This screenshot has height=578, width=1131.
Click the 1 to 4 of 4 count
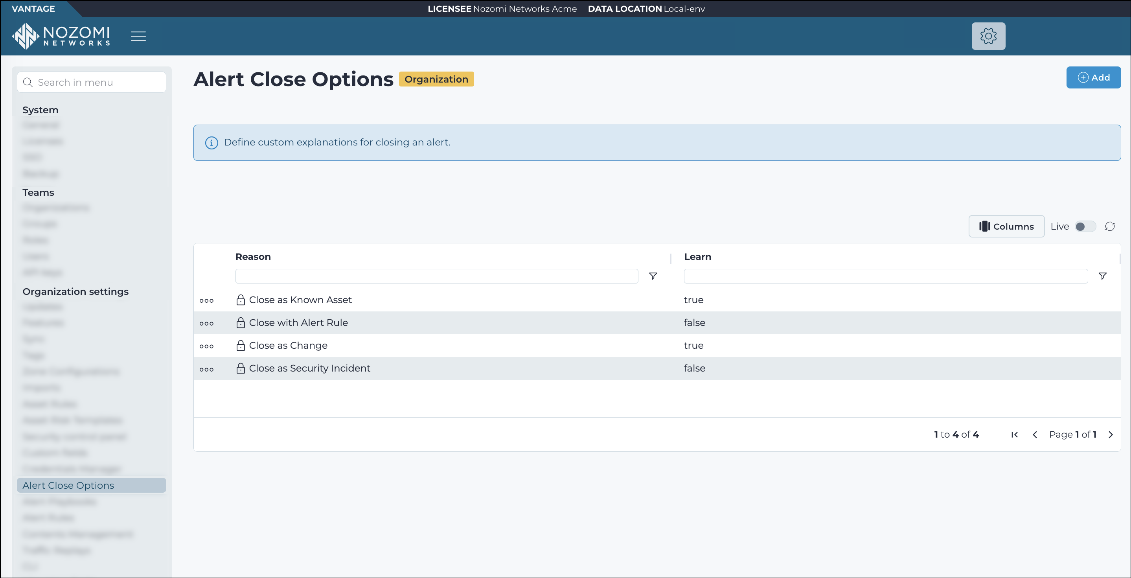pyautogui.click(x=956, y=435)
